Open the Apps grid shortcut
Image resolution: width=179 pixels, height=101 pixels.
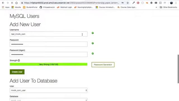pos(6,7)
